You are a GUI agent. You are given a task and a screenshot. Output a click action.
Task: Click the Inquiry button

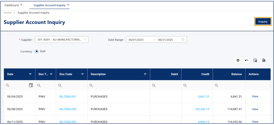click(263, 22)
